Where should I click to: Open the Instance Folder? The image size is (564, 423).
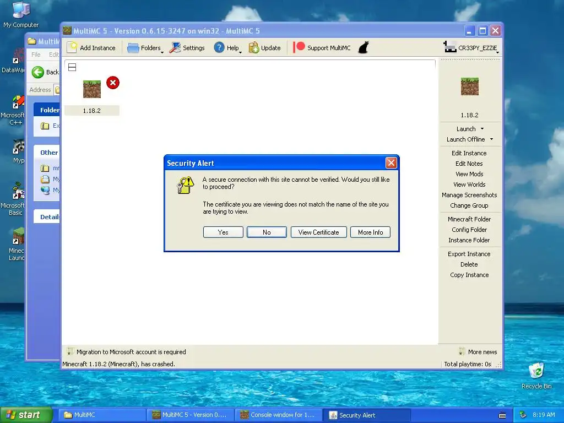click(x=469, y=240)
